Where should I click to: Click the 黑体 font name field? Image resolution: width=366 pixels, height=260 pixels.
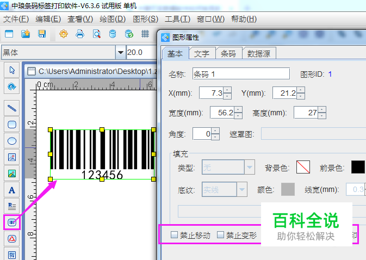pyautogui.click(x=59, y=52)
